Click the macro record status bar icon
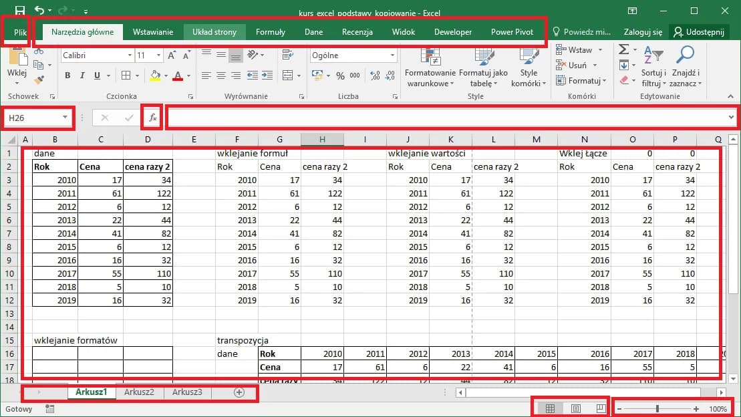The image size is (741, 417). pos(49,408)
